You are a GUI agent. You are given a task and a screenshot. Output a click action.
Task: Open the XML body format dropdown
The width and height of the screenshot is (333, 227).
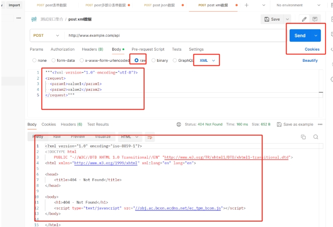(207, 60)
